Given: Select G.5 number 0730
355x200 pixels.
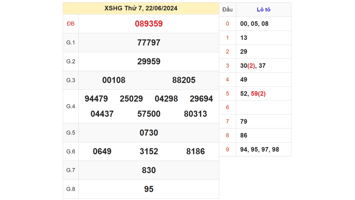Looking at the screenshot, I should point(149,133).
